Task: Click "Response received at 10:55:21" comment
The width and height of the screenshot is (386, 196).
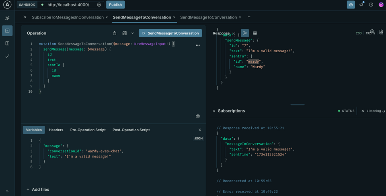Action: pyautogui.click(x=250, y=128)
